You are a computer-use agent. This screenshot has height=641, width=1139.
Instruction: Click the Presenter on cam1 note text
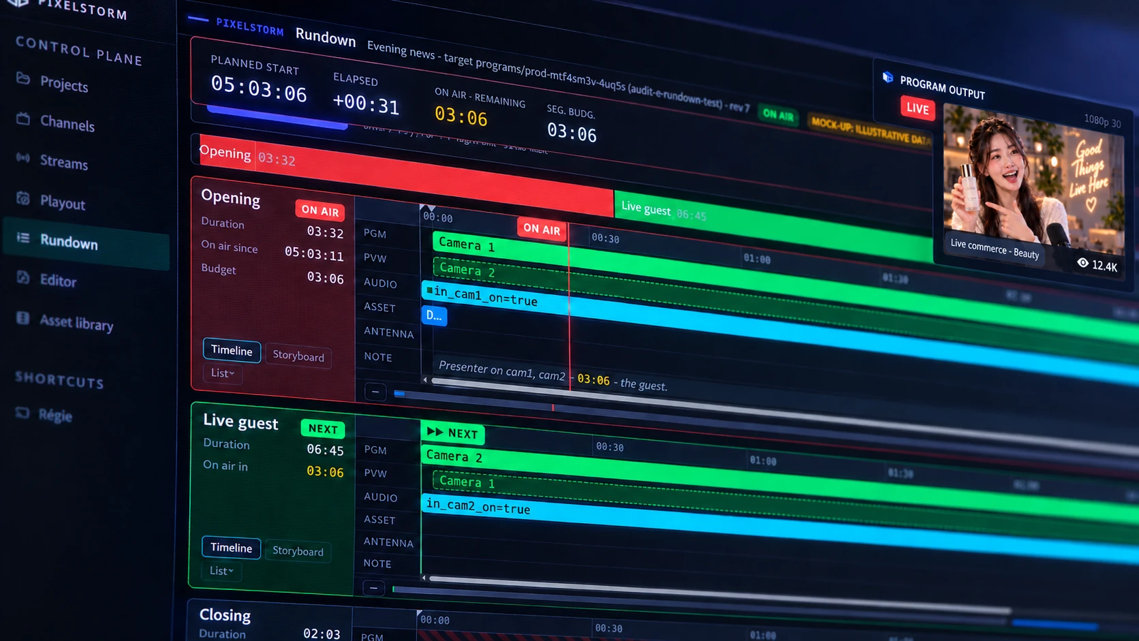(552, 376)
